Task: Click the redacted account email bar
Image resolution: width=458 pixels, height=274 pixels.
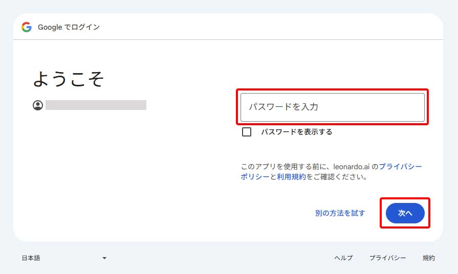Action: coord(96,105)
